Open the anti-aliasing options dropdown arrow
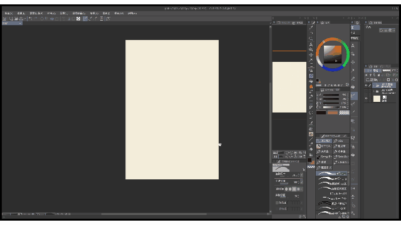 pos(301,189)
